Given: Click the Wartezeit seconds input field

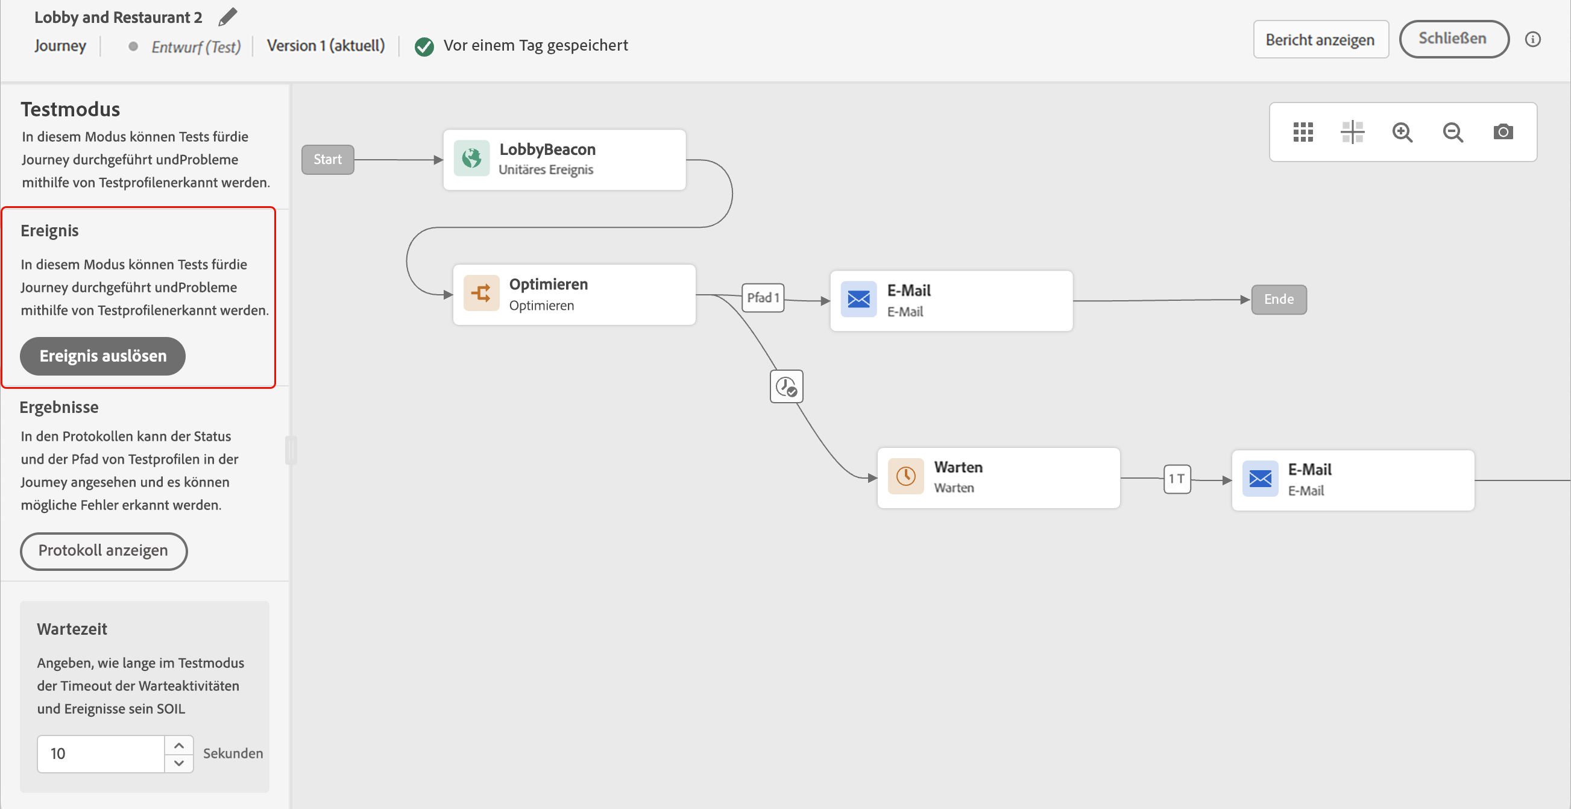Looking at the screenshot, I should point(101,754).
